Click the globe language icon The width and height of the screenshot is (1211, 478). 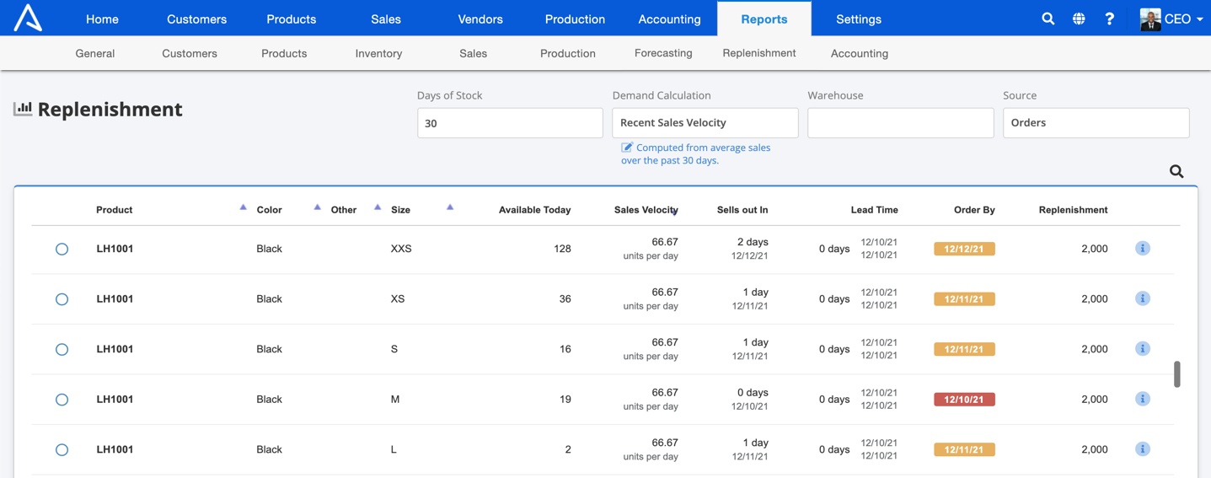(1079, 19)
